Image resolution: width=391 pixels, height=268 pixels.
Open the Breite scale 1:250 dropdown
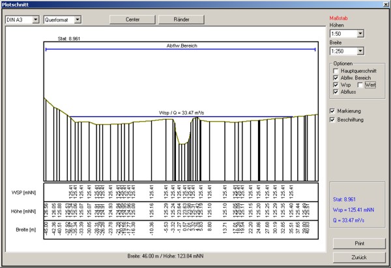click(x=360, y=50)
